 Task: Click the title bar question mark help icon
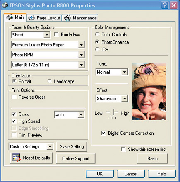tap(165, 5)
